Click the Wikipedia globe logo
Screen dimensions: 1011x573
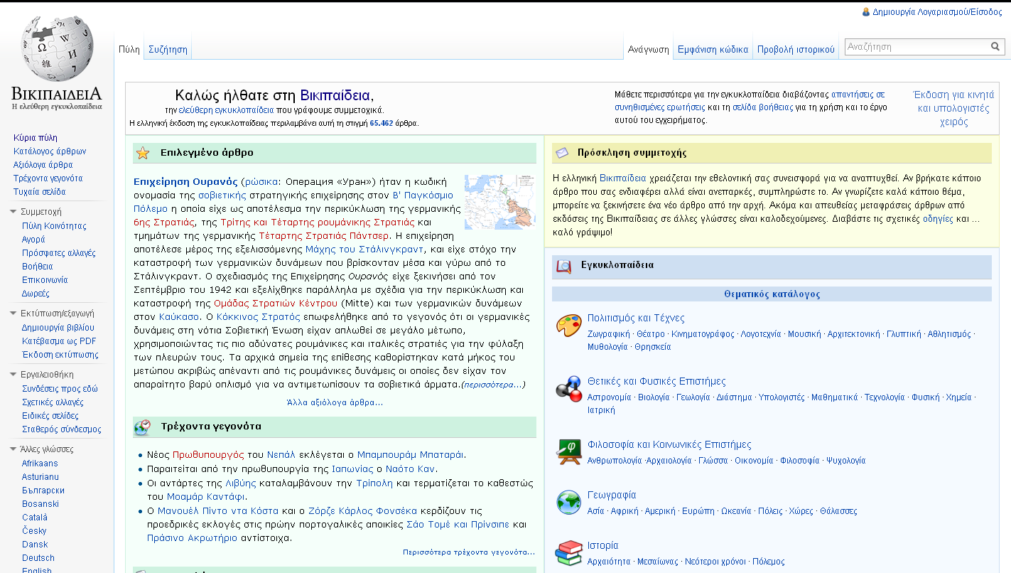56,50
